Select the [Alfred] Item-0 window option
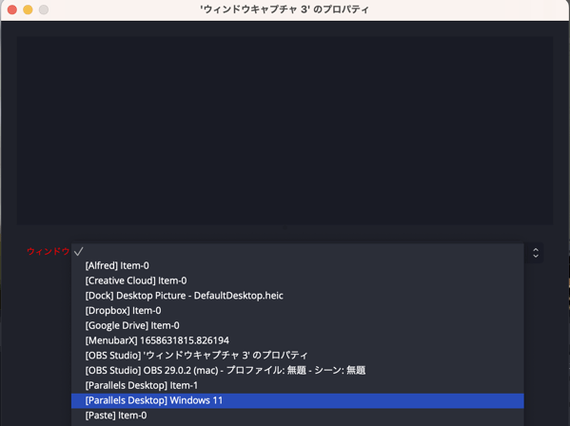570x426 pixels. tap(297, 266)
